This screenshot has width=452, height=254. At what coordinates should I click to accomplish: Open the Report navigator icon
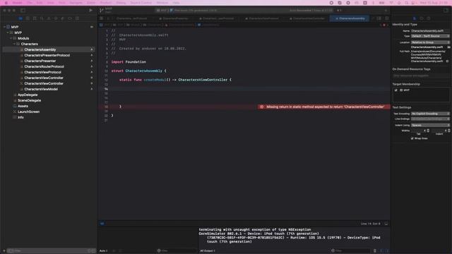pyautogui.click(x=77, y=18)
